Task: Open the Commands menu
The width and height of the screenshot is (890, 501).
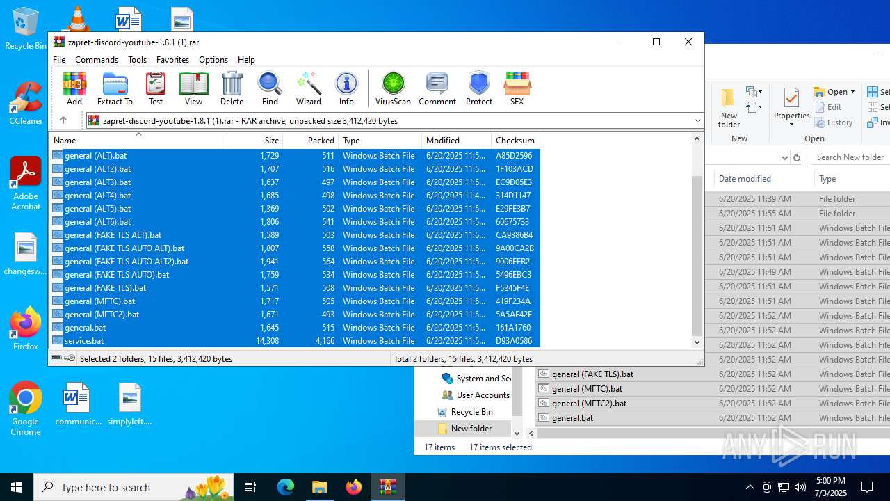Action: 97,60
